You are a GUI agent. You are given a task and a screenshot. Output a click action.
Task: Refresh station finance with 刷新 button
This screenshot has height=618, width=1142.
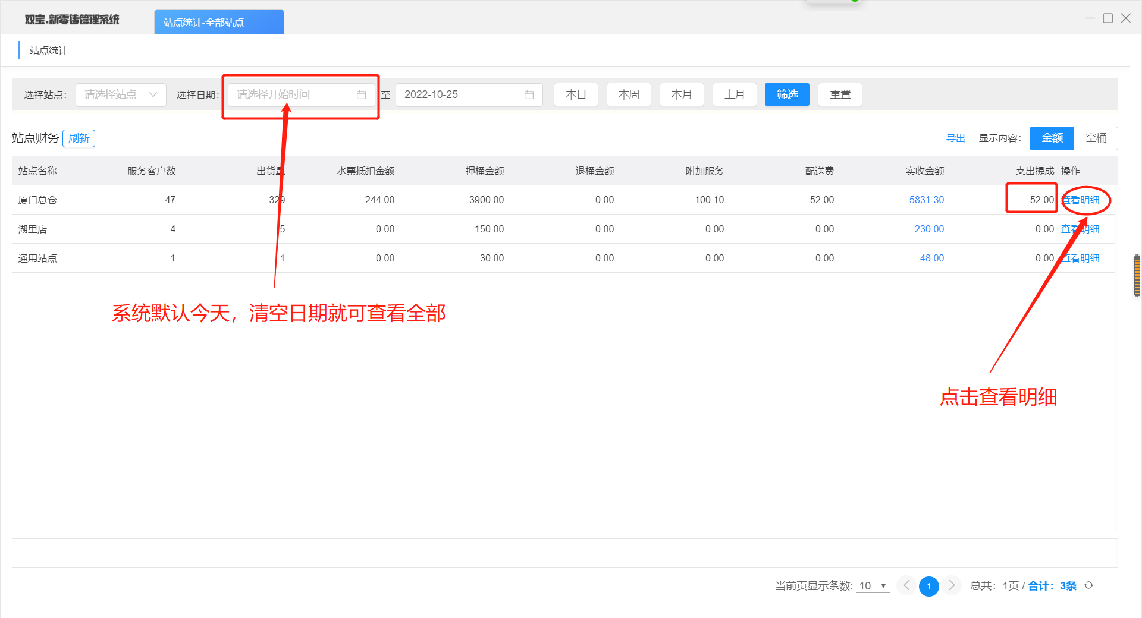[x=79, y=138]
